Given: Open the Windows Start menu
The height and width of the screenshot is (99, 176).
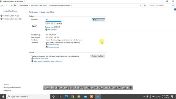Looking at the screenshot, I should [3, 97].
